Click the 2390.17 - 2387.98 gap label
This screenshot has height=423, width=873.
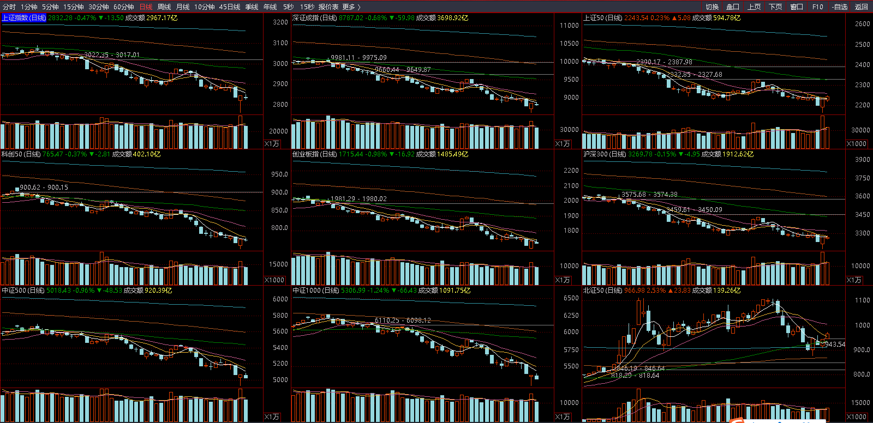pyautogui.click(x=664, y=62)
